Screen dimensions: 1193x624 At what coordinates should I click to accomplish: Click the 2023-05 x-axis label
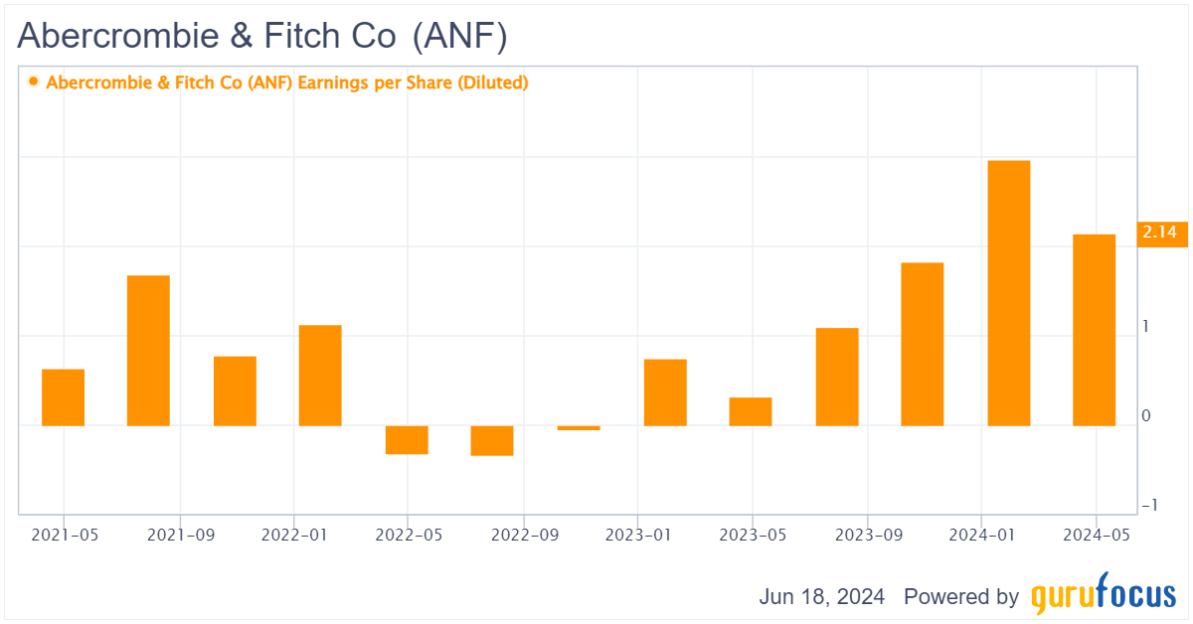point(751,534)
